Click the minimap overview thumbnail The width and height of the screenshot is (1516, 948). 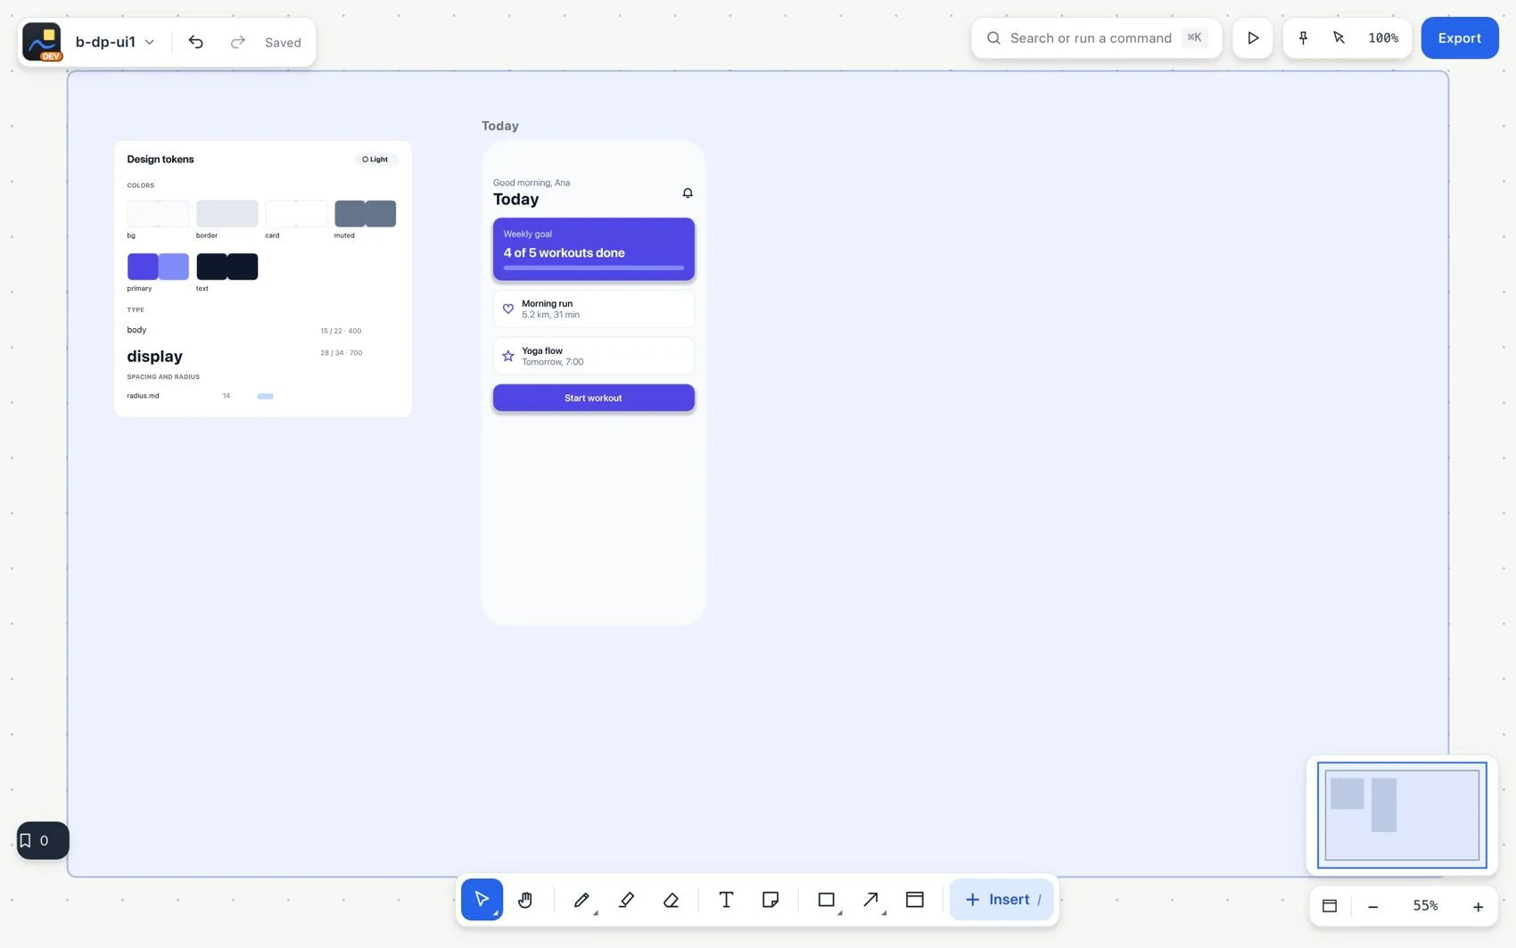click(x=1402, y=815)
